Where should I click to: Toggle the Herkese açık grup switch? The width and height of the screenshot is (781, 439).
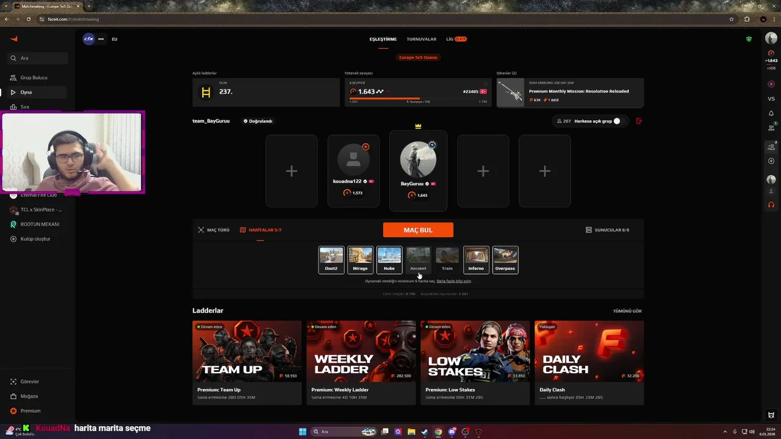620,121
